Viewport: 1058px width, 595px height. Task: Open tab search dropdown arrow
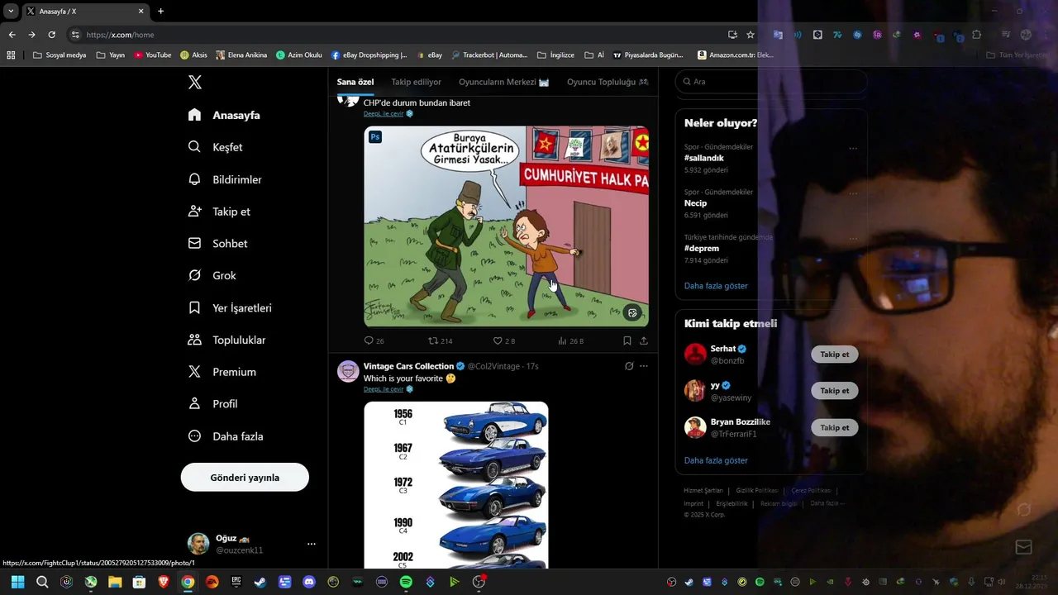click(x=11, y=12)
